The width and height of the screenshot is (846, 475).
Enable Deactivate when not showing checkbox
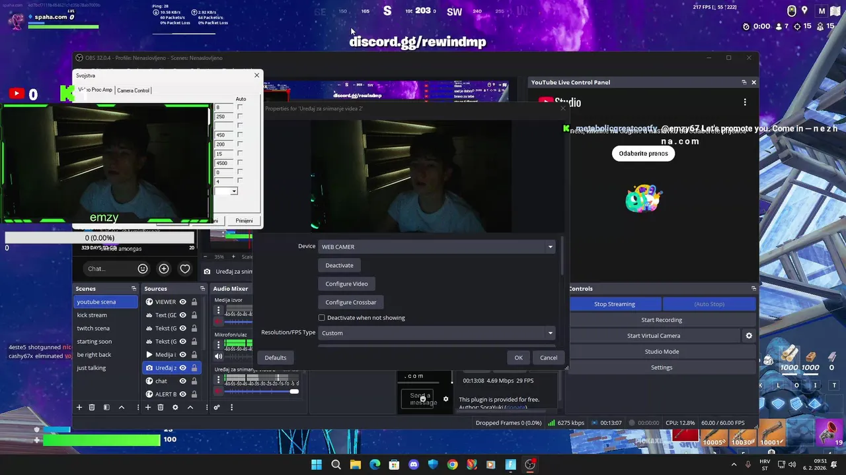coord(322,318)
